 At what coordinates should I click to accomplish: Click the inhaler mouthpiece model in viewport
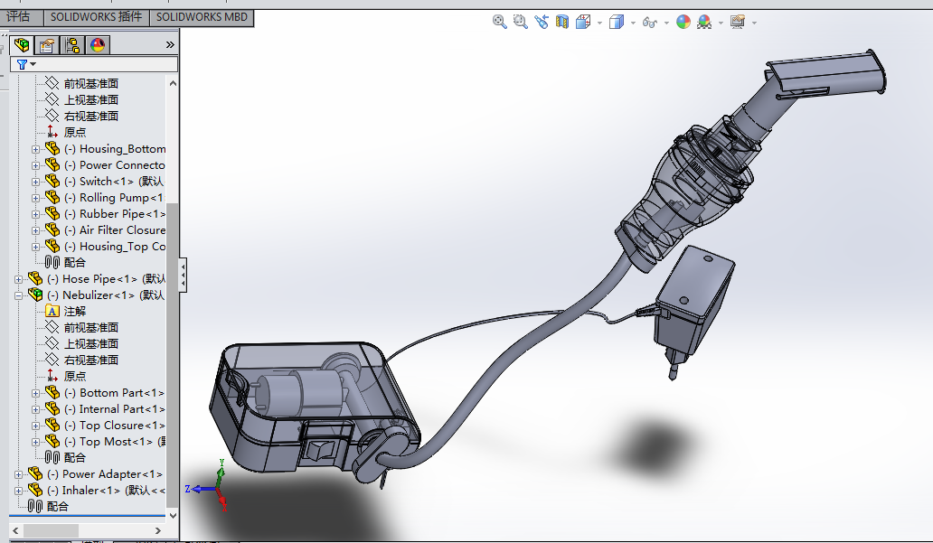(825, 74)
